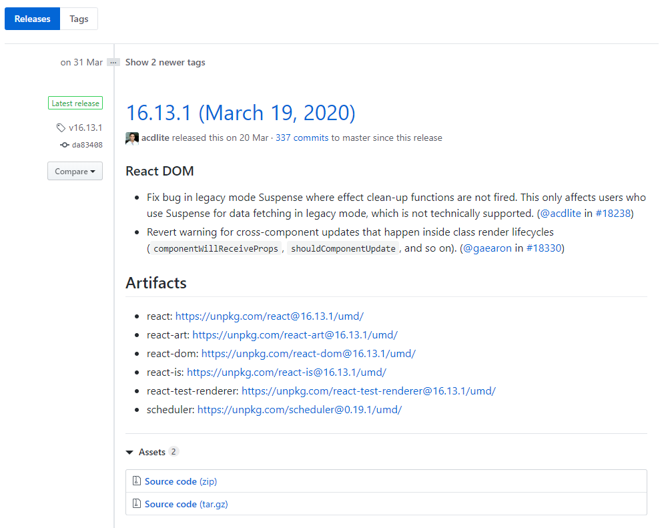View 337 commits since this release
The width and height of the screenshot is (672, 528).
302,138
